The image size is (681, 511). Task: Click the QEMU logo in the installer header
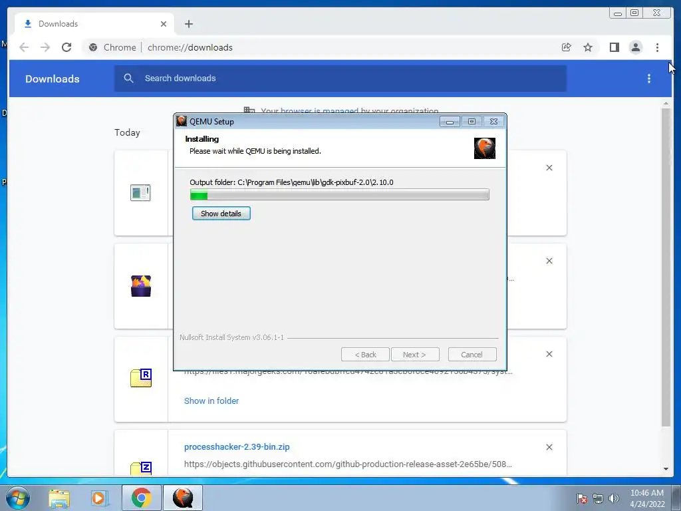pos(484,148)
